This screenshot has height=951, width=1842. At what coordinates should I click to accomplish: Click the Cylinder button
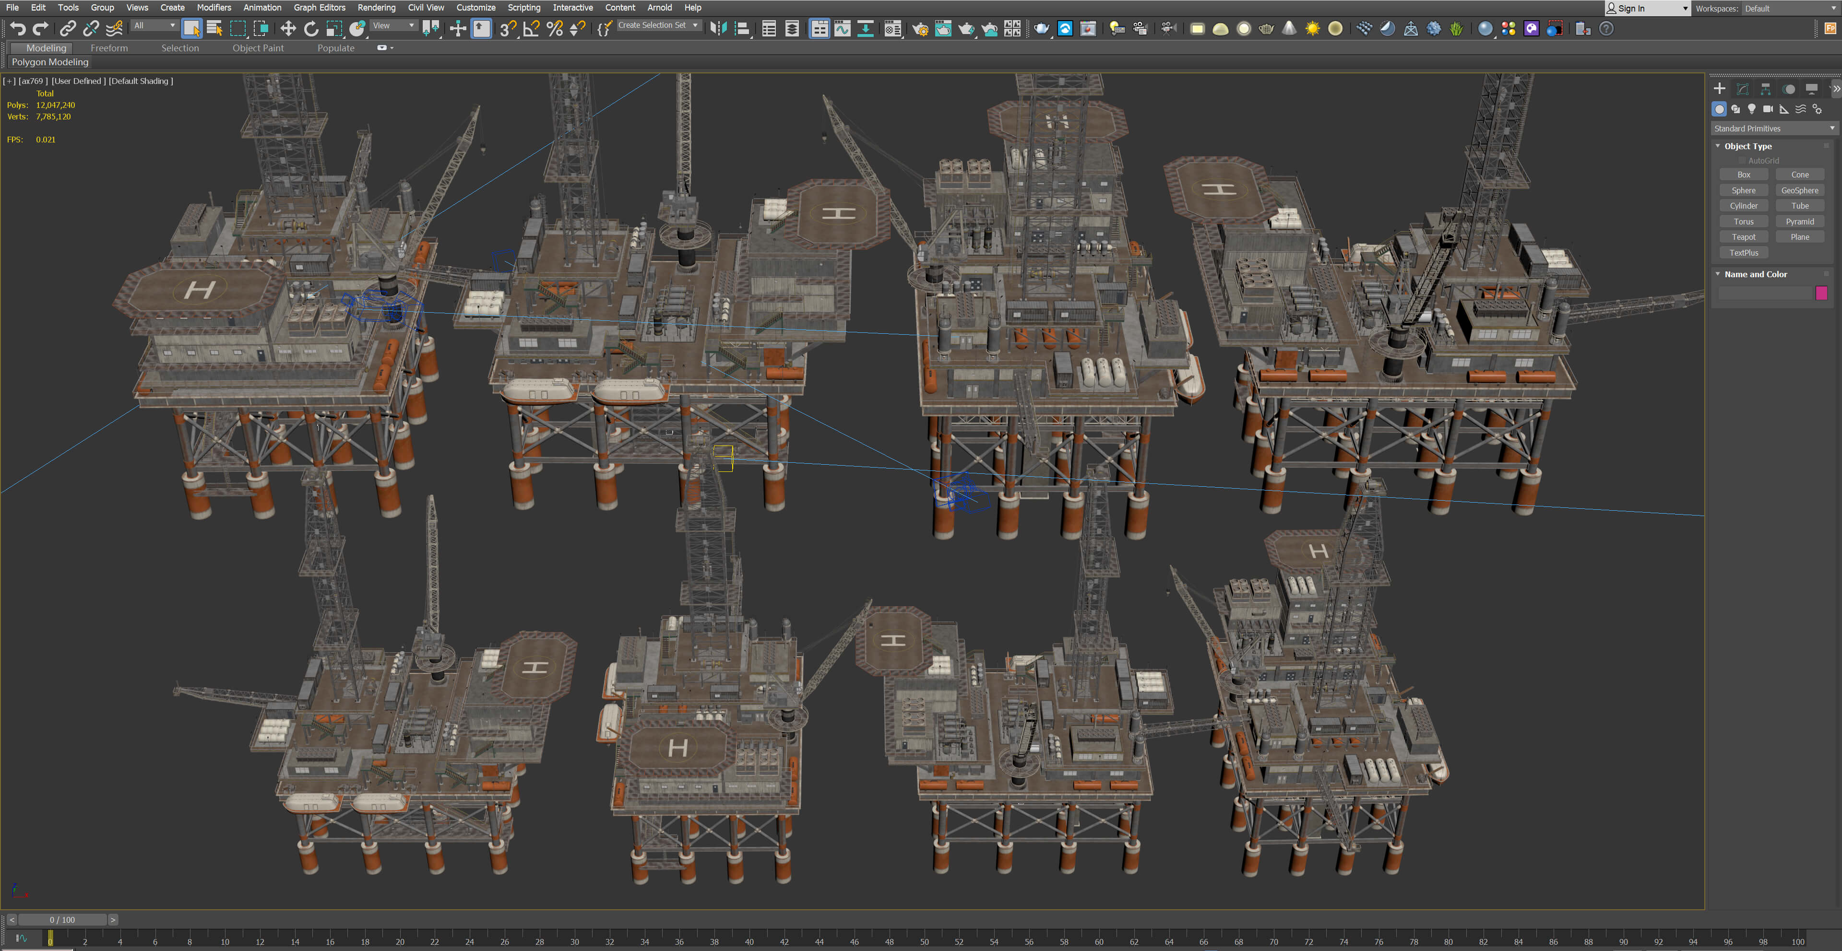pyautogui.click(x=1743, y=206)
